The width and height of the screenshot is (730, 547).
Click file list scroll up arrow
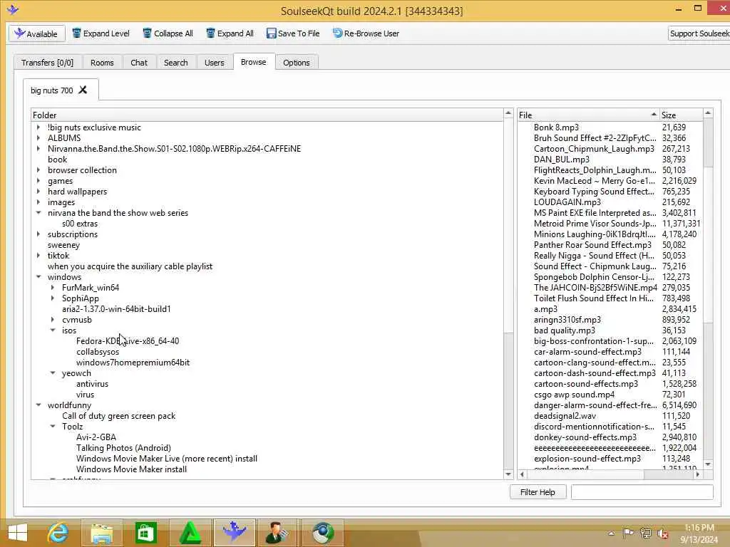click(x=708, y=113)
